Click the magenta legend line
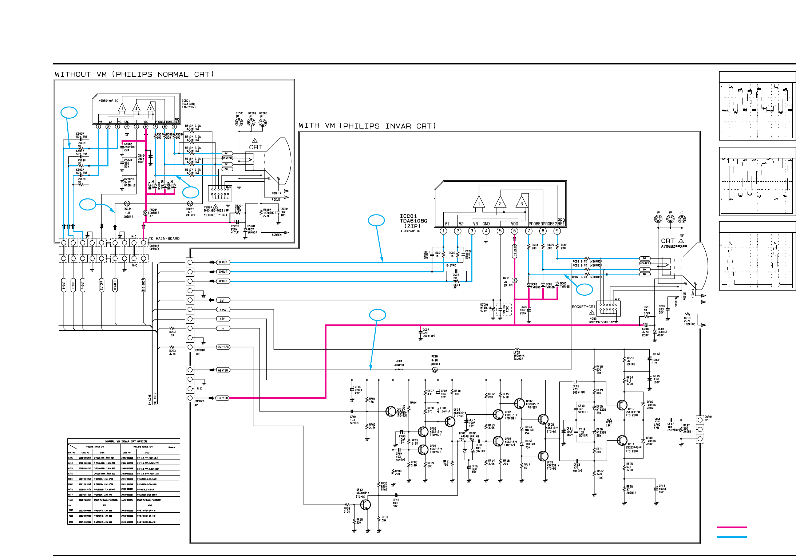 click(732, 527)
